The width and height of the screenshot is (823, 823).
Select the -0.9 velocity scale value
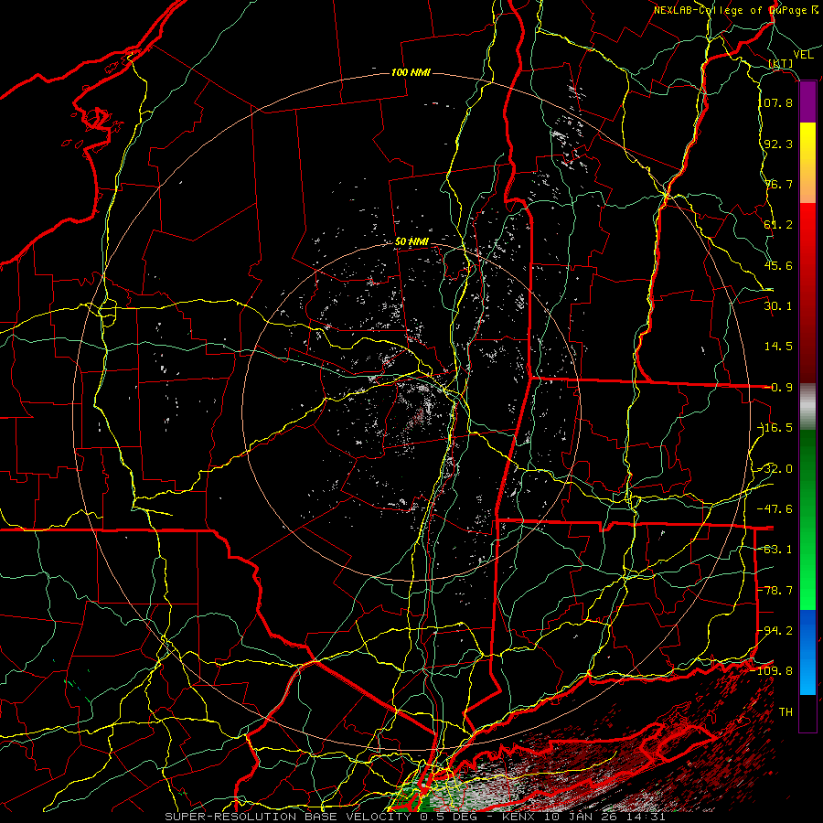click(x=778, y=388)
